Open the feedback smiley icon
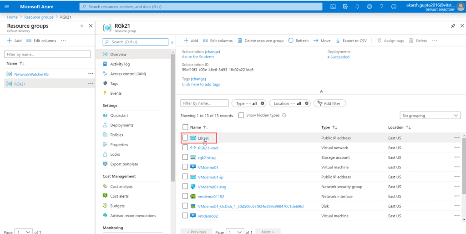Screen dimensions: 466x234 tap(394, 6)
